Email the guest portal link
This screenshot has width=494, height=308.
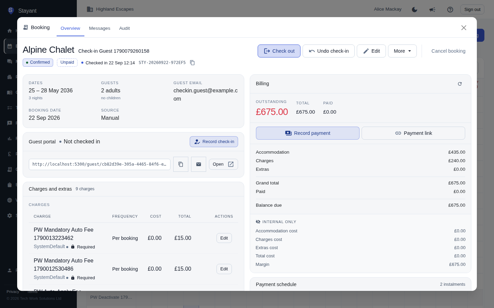(199, 164)
